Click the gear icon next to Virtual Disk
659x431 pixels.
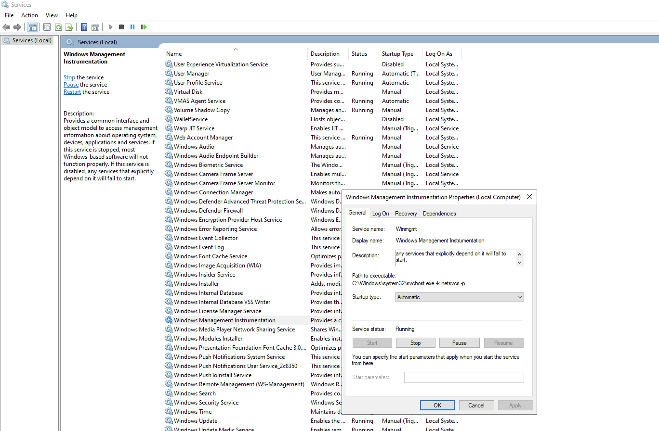pos(169,92)
